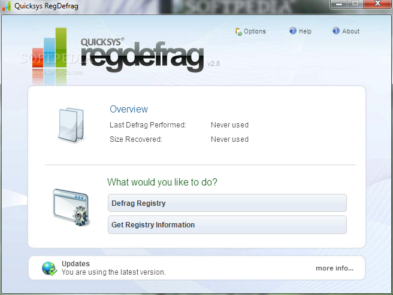The width and height of the screenshot is (393, 295).
Task: Click the Get Registry Information button
Action: 227,225
